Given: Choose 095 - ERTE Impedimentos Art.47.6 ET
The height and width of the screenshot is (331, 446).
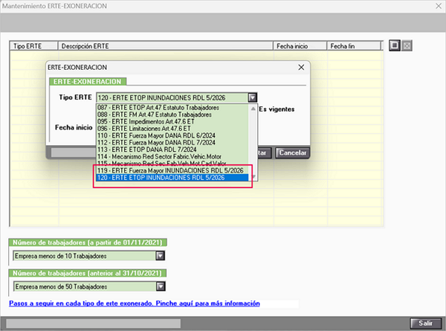Looking at the screenshot, I should tap(172, 121).
